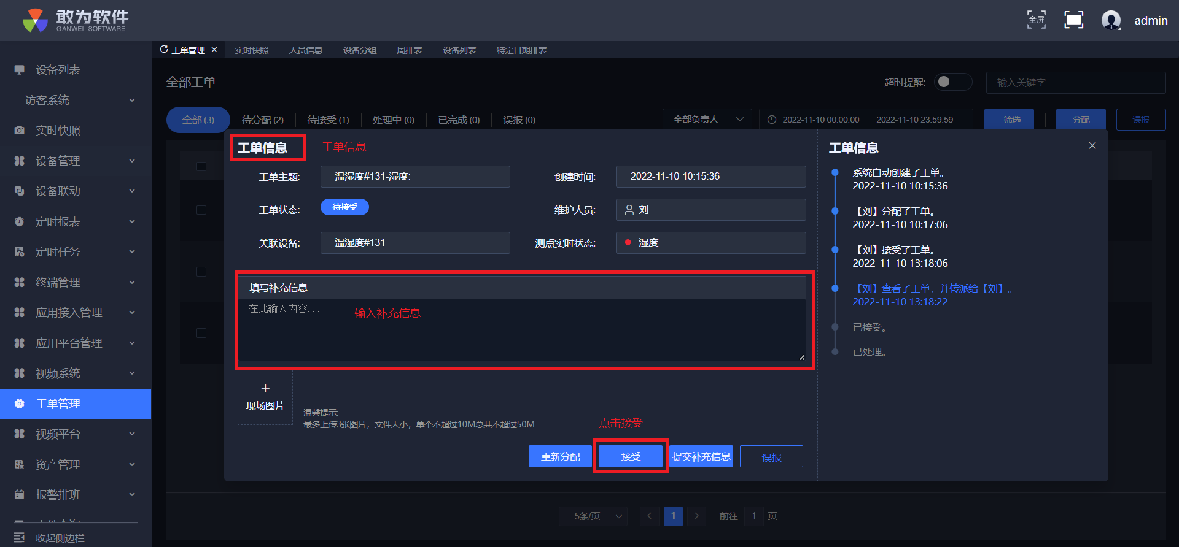The image size is (1179, 547).
Task: Click the 定时任务 sidebar icon
Action: [20, 252]
